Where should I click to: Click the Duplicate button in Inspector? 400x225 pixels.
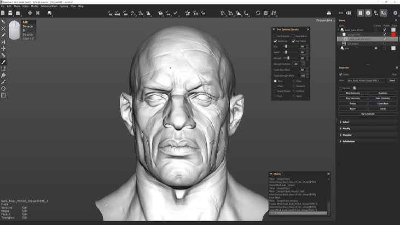[382, 93]
